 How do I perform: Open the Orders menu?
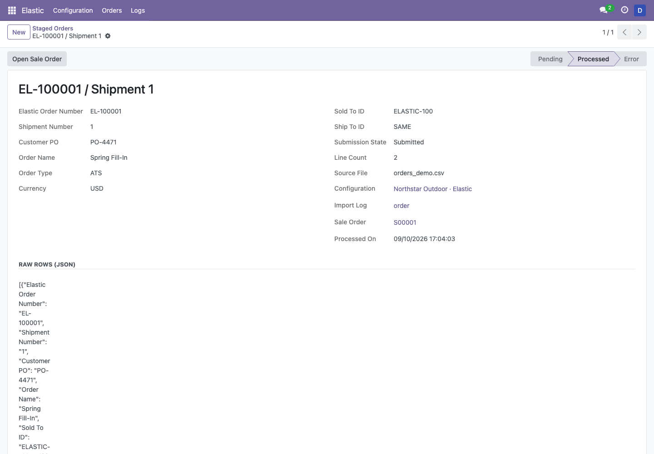coord(112,10)
